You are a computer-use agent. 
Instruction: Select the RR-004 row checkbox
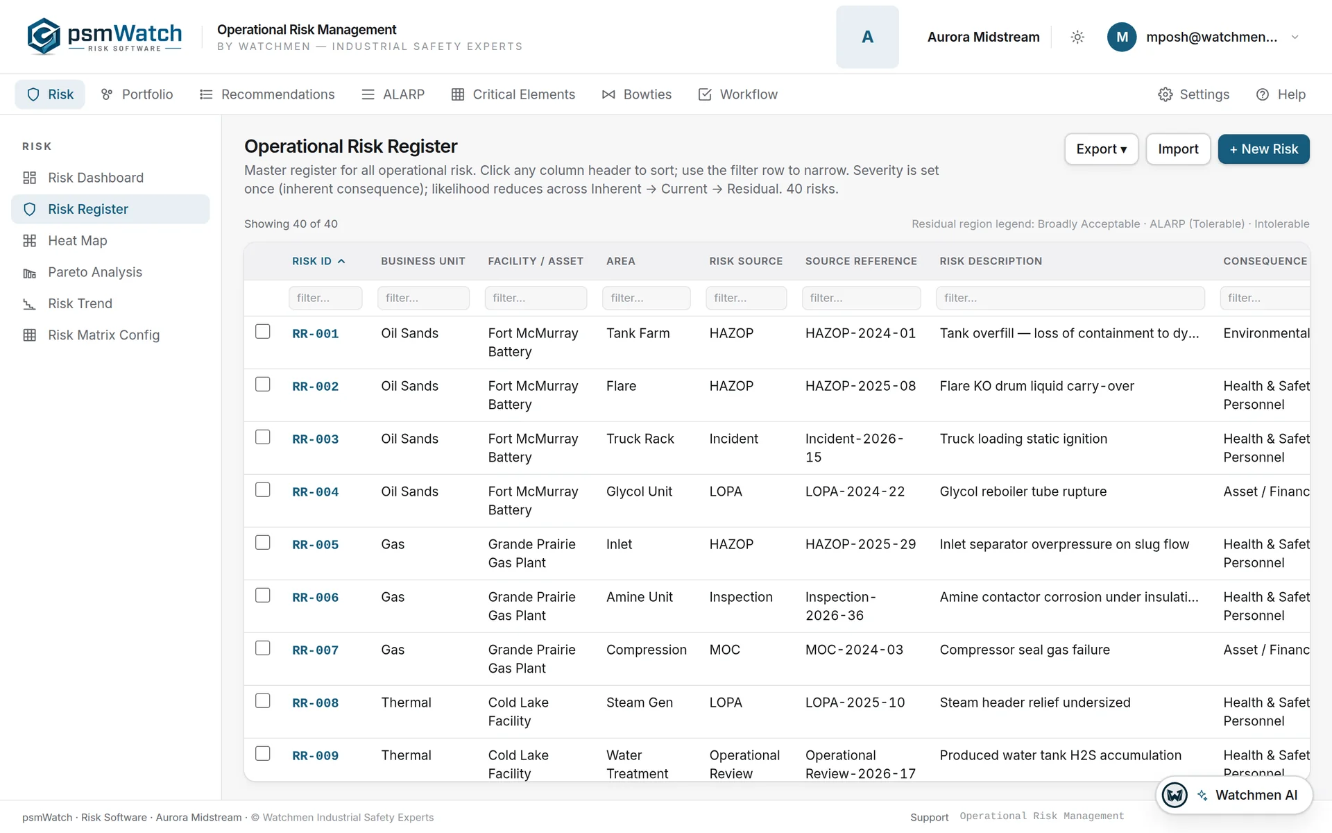point(262,490)
